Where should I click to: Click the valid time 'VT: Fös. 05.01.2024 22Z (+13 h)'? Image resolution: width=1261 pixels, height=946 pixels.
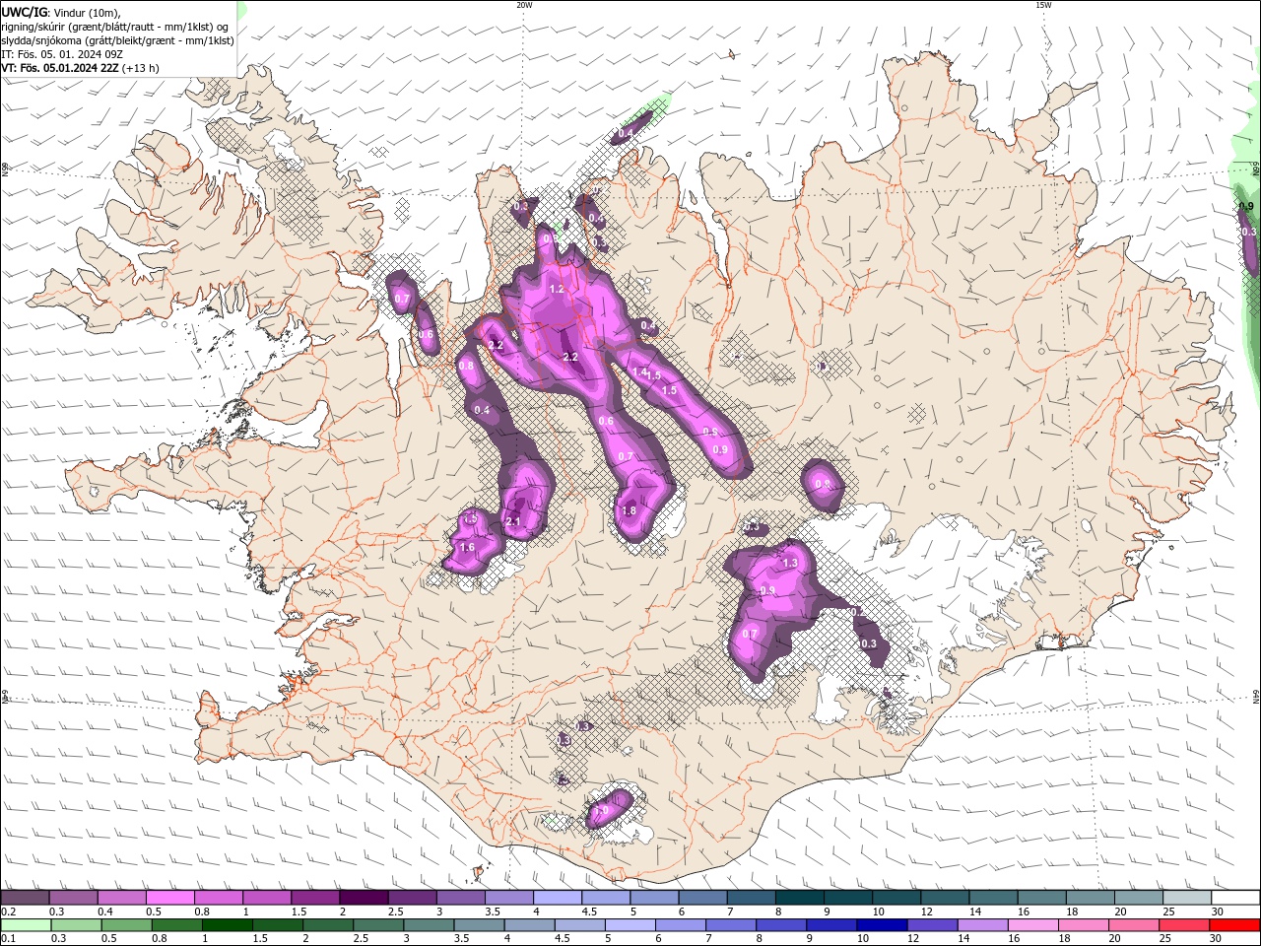point(80,68)
